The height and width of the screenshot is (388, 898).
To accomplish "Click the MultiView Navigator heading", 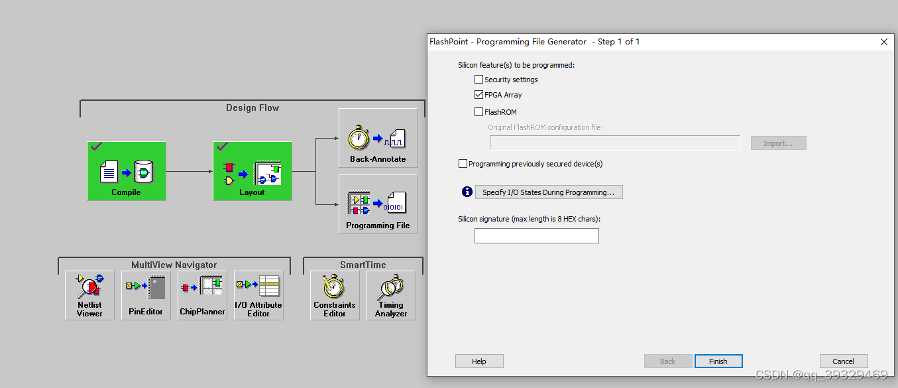I will pos(174,265).
